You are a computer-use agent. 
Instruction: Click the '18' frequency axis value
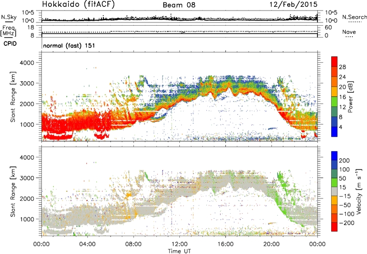(31, 28)
